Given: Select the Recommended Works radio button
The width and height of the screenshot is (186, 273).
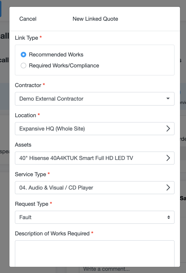Looking at the screenshot, I should click(x=23, y=55).
